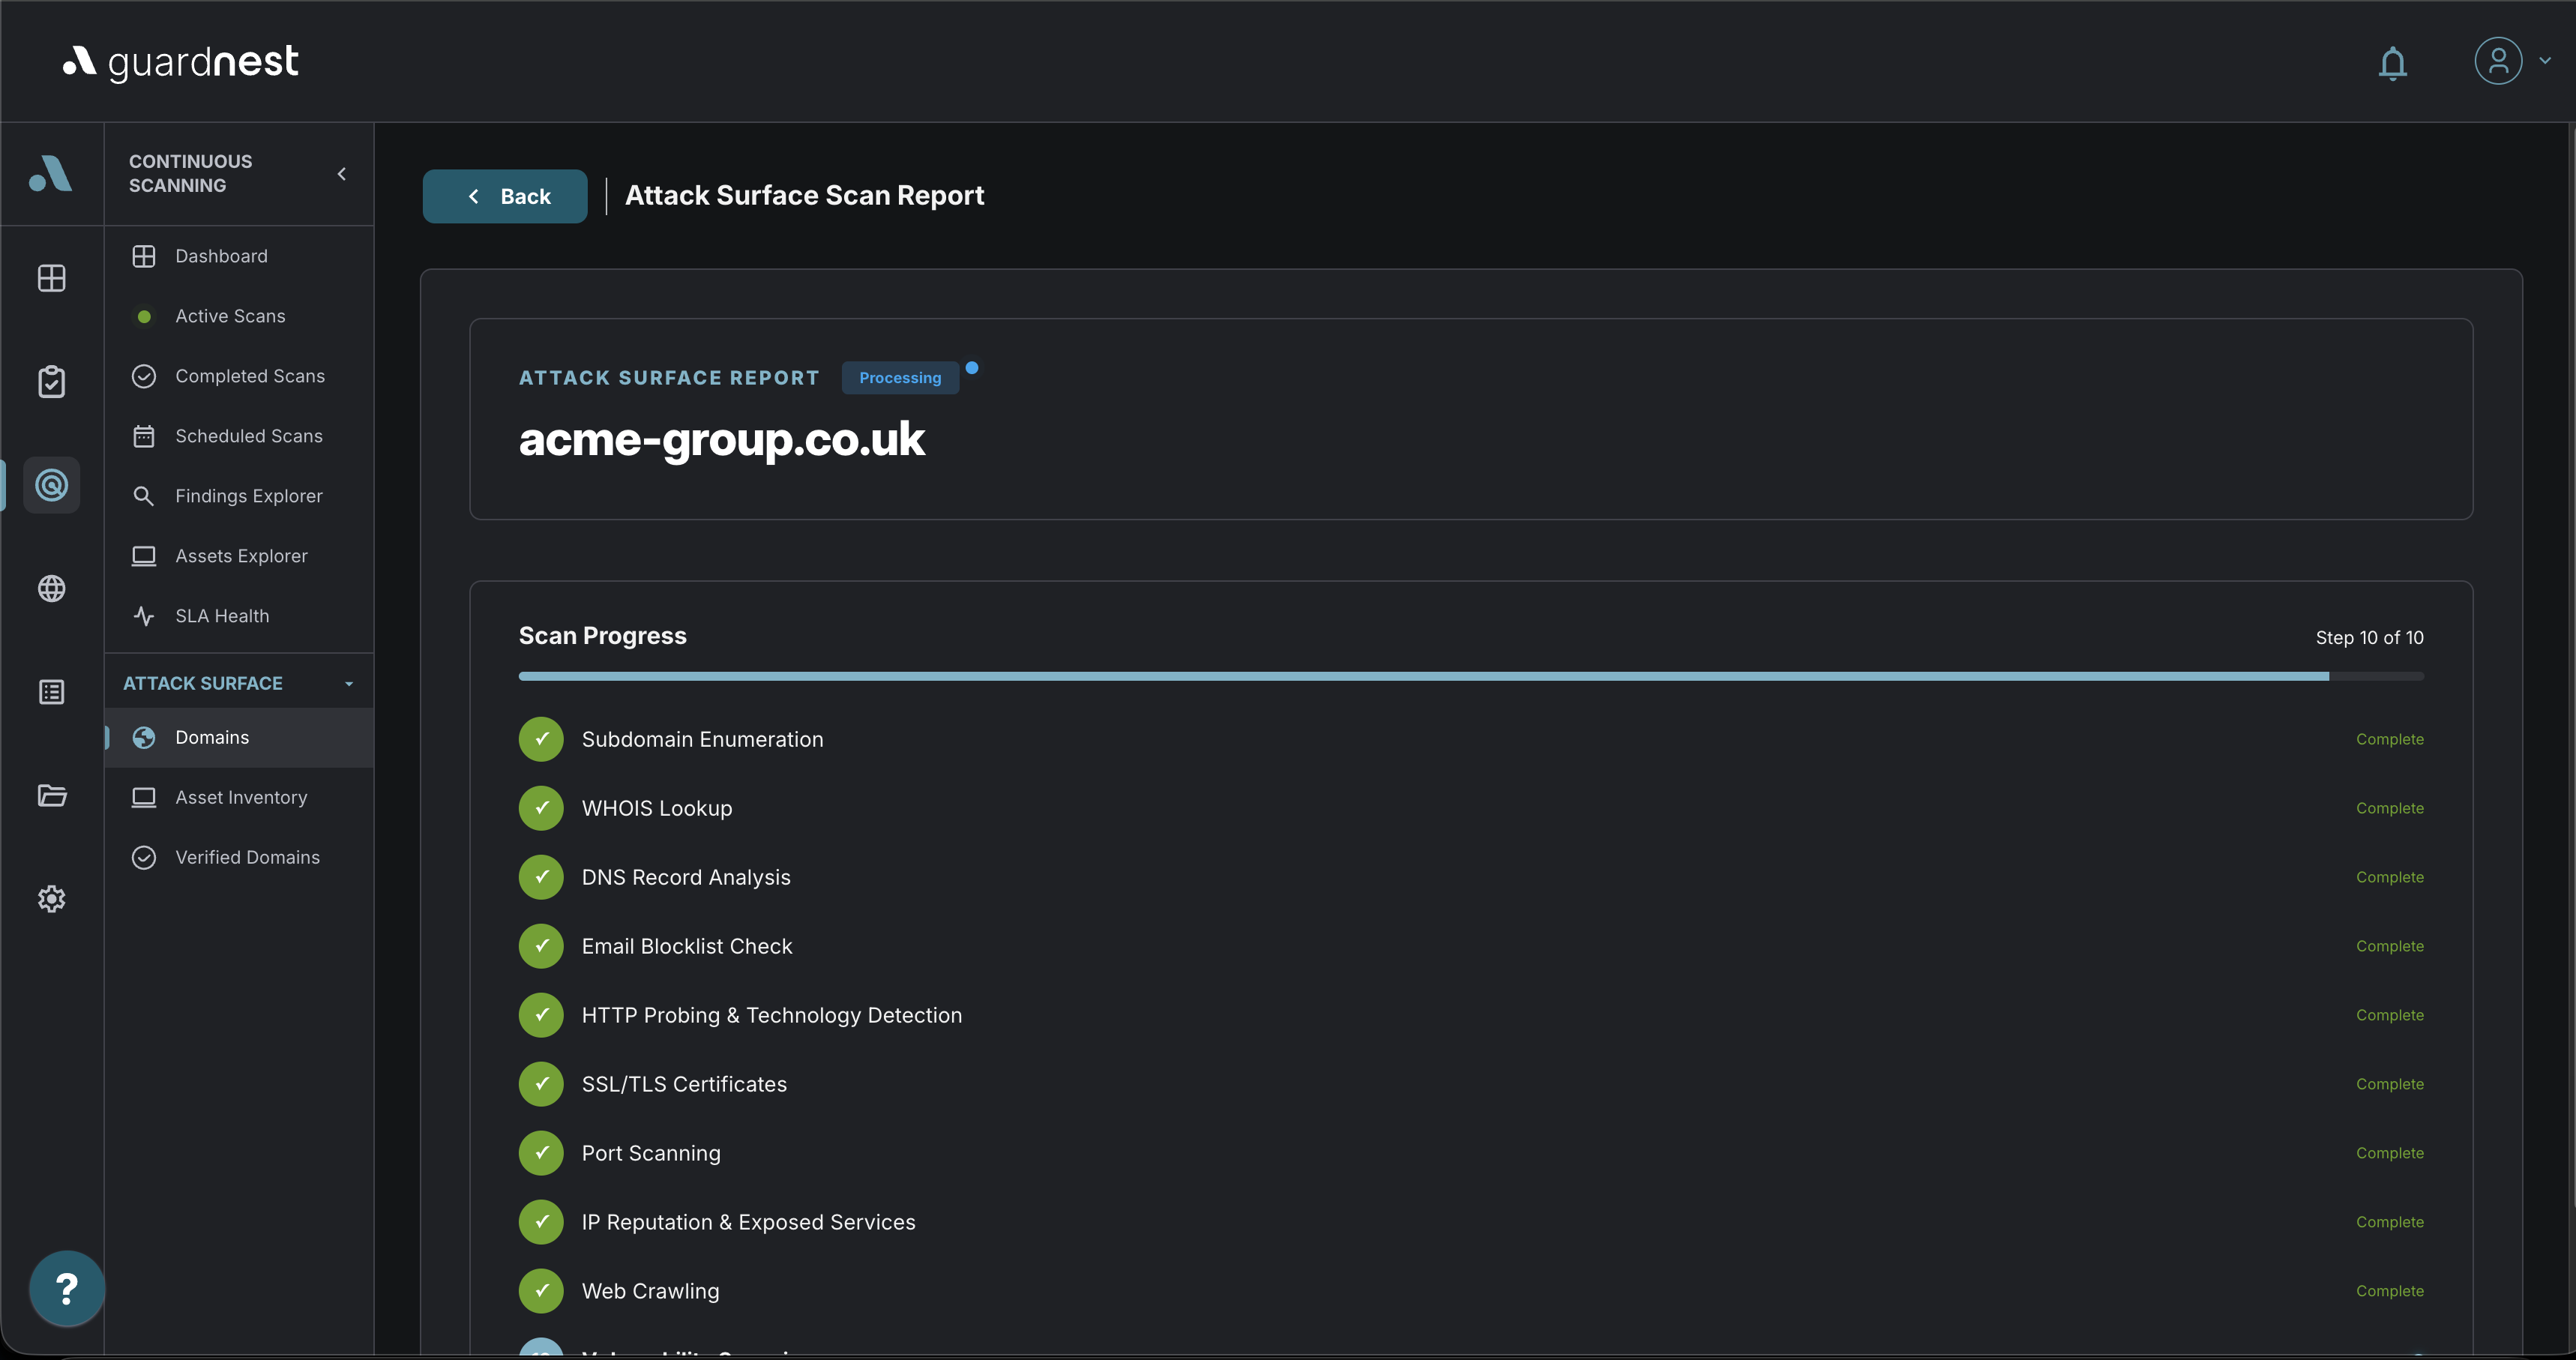This screenshot has height=1360, width=2576.
Task: Click the Verified Domains check icon
Action: [x=144, y=857]
